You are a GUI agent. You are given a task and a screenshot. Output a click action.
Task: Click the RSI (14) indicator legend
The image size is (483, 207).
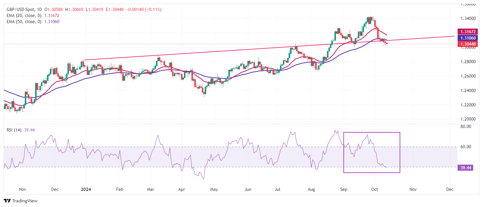[14, 130]
